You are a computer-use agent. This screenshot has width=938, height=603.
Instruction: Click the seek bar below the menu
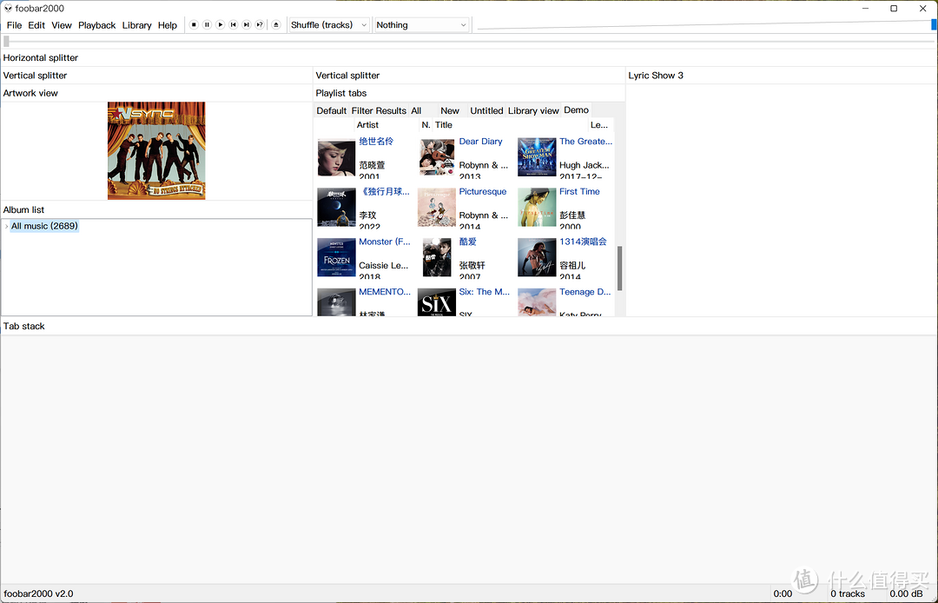[x=469, y=42]
